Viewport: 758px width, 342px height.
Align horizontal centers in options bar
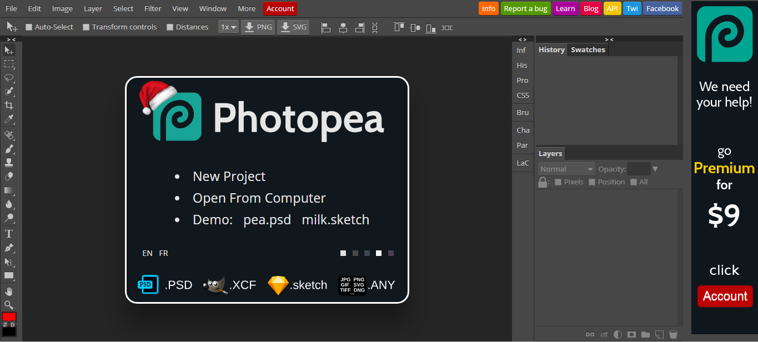(343, 27)
